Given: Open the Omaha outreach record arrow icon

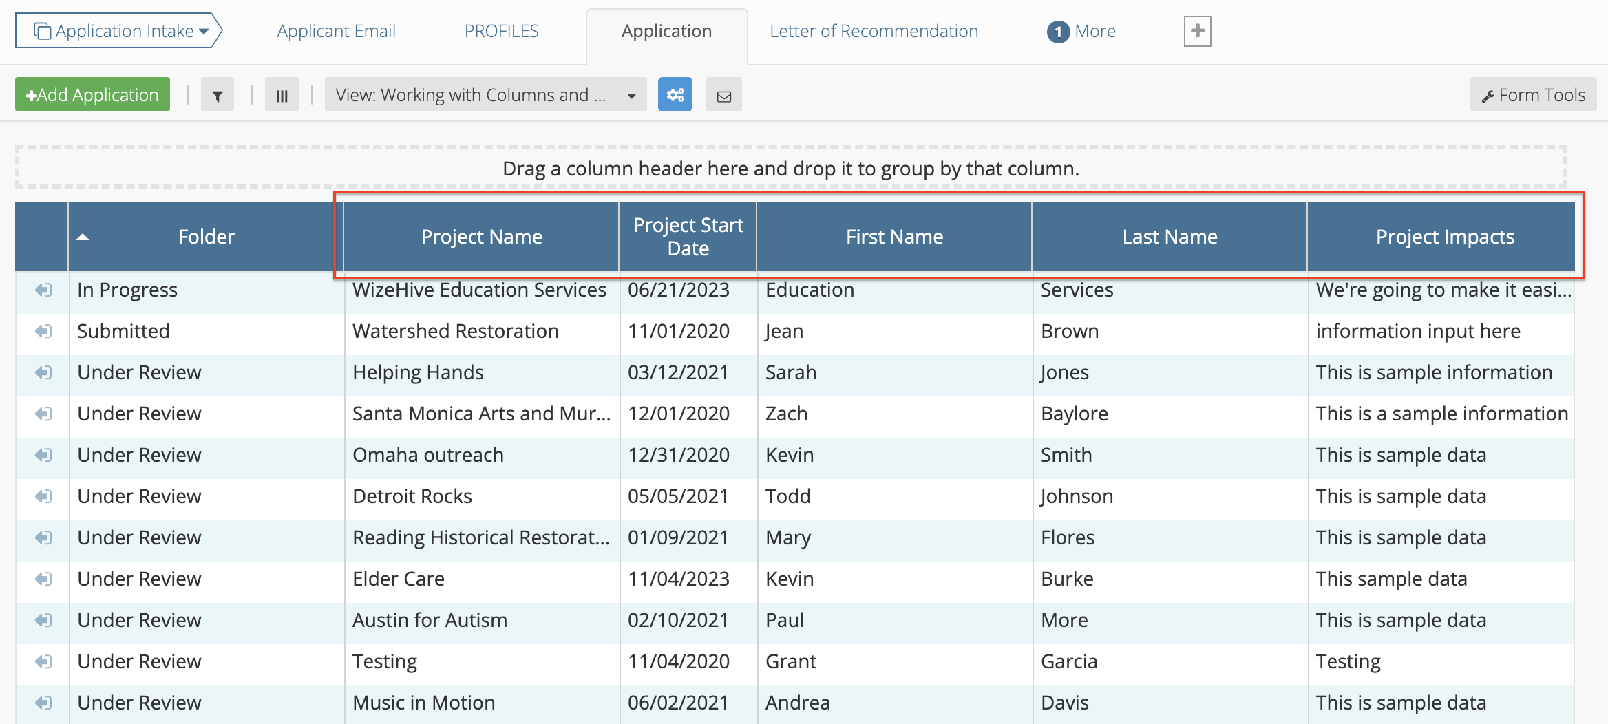Looking at the screenshot, I should [43, 455].
